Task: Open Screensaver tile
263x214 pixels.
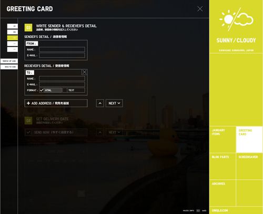Action: click(x=249, y=166)
